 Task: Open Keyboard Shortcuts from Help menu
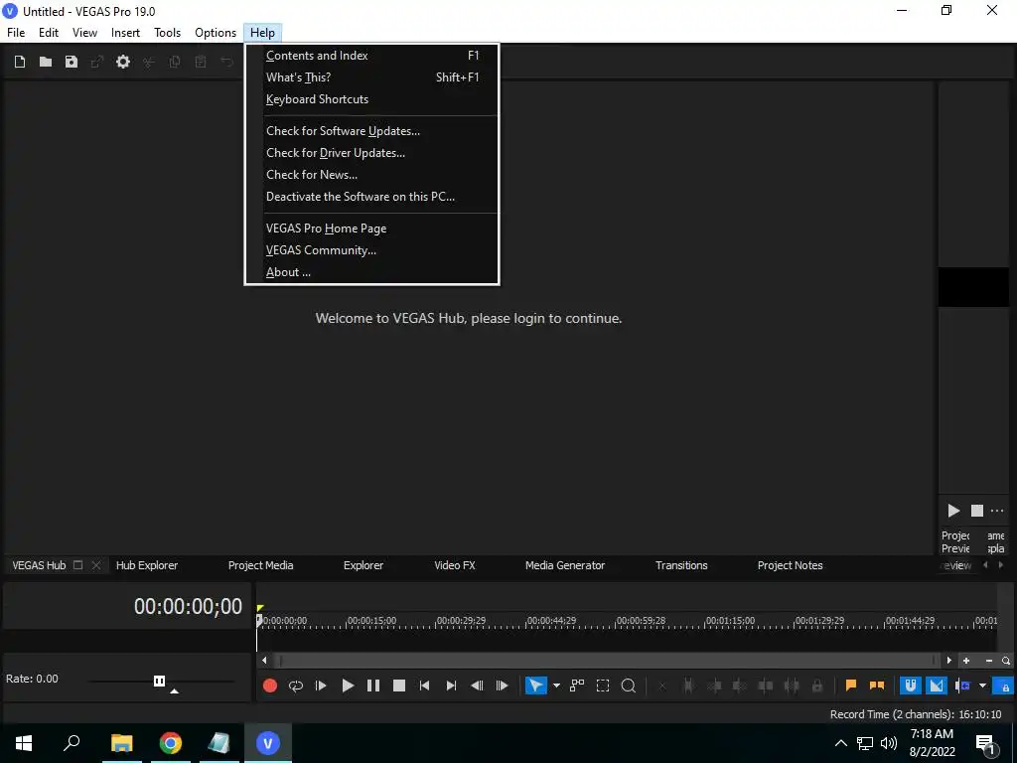pyautogui.click(x=371, y=99)
